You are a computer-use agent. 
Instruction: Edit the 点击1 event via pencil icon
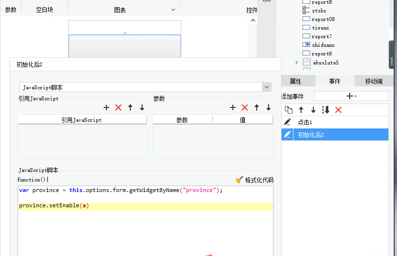pos(287,122)
